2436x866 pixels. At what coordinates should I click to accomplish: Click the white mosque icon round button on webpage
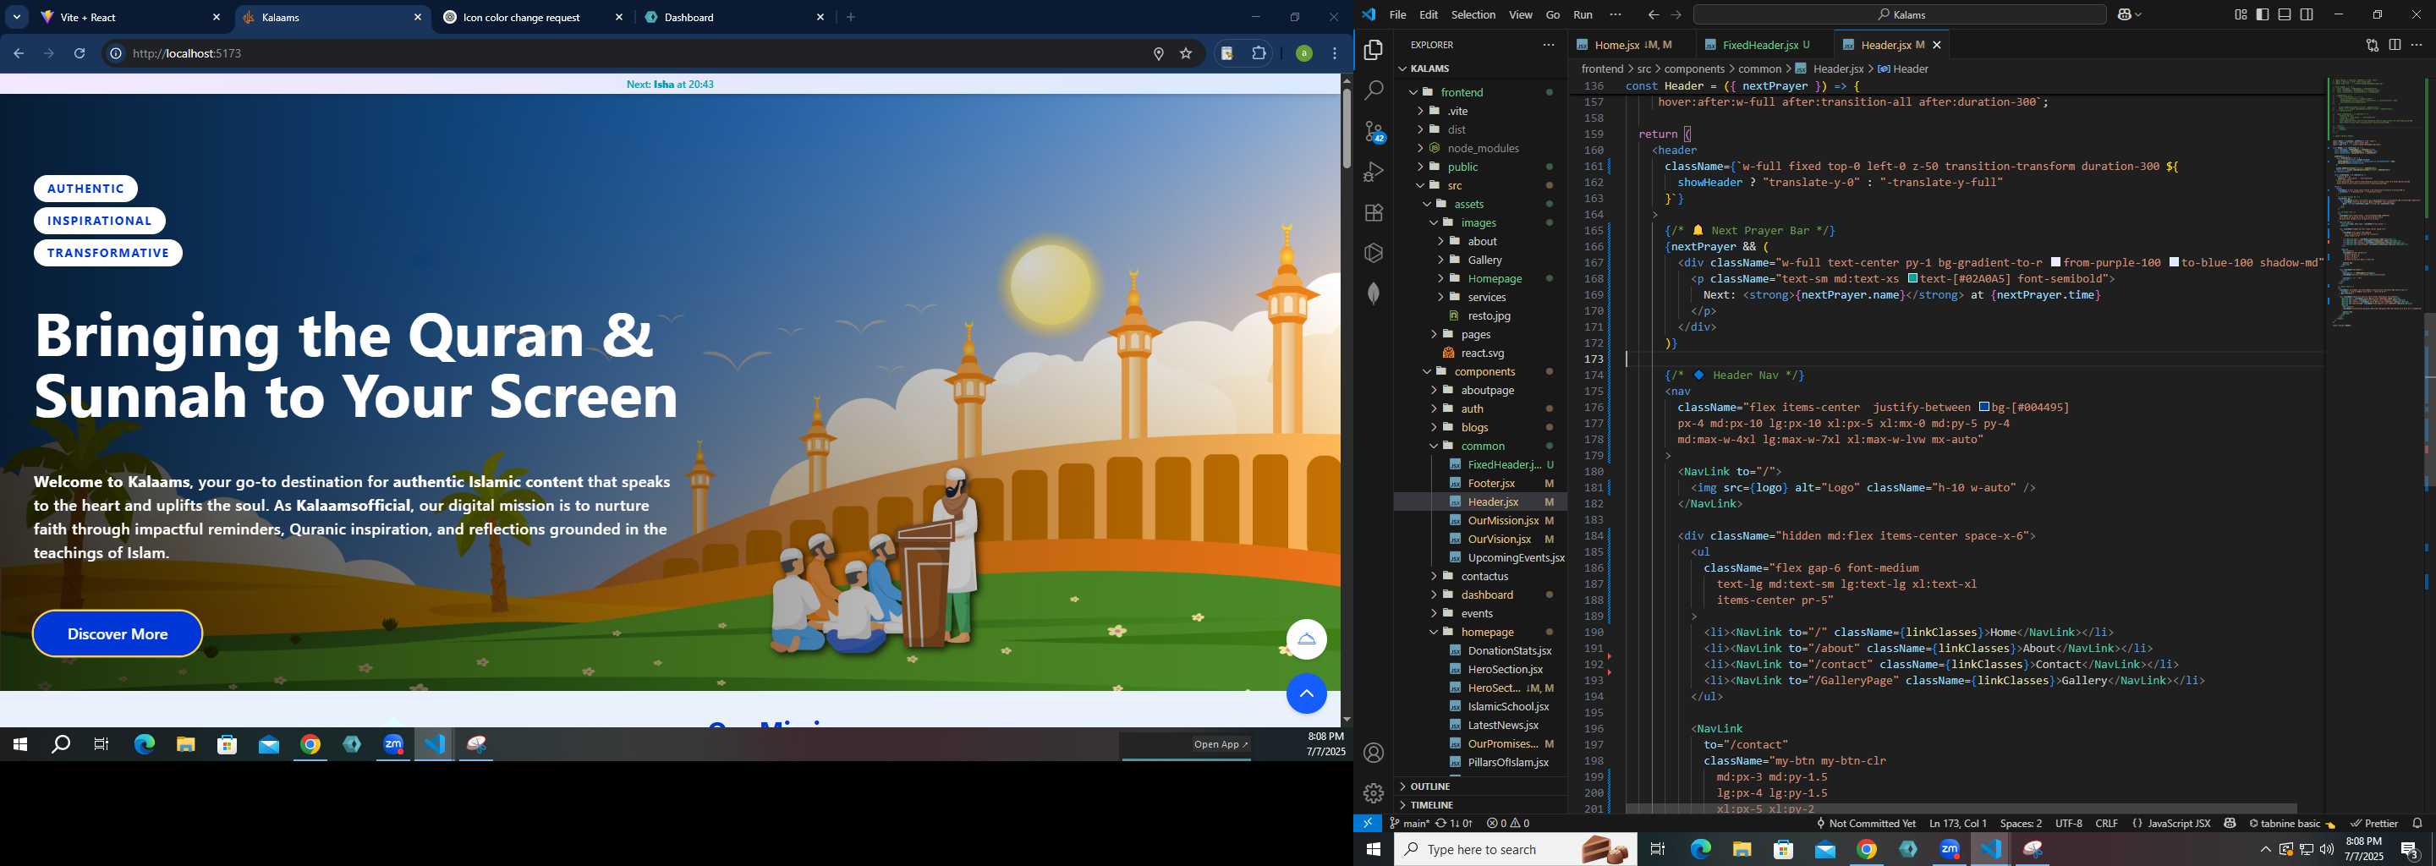1306,639
